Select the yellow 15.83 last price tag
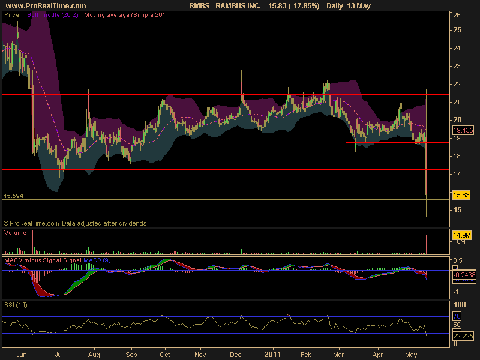This screenshot has height=360, width=480. coord(461,195)
